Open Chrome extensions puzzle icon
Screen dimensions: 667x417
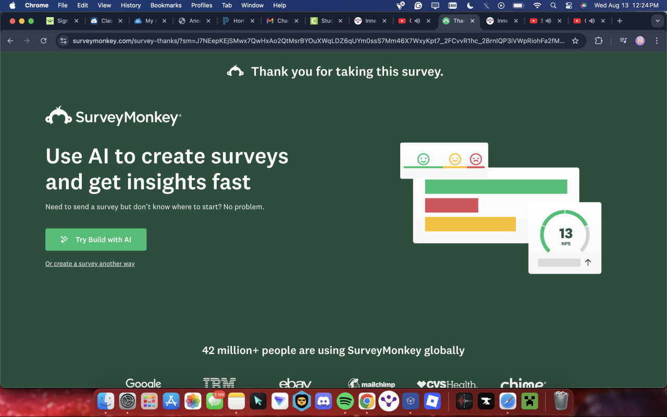point(598,41)
